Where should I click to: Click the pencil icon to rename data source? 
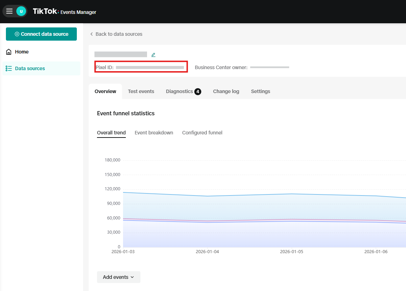tap(153, 55)
